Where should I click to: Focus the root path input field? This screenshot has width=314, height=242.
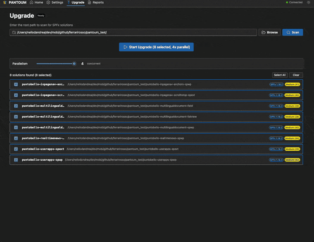133,33
